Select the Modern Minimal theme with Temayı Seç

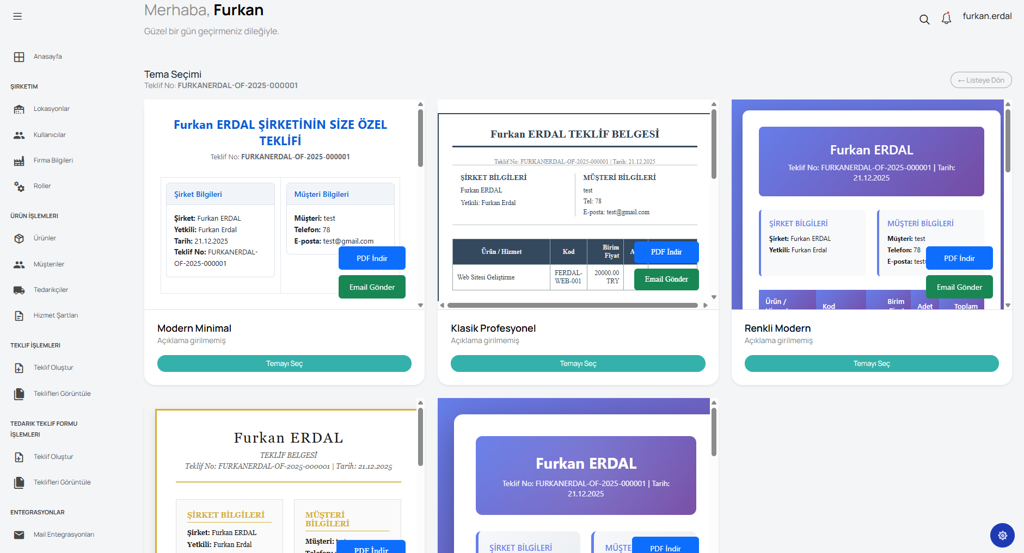284,364
